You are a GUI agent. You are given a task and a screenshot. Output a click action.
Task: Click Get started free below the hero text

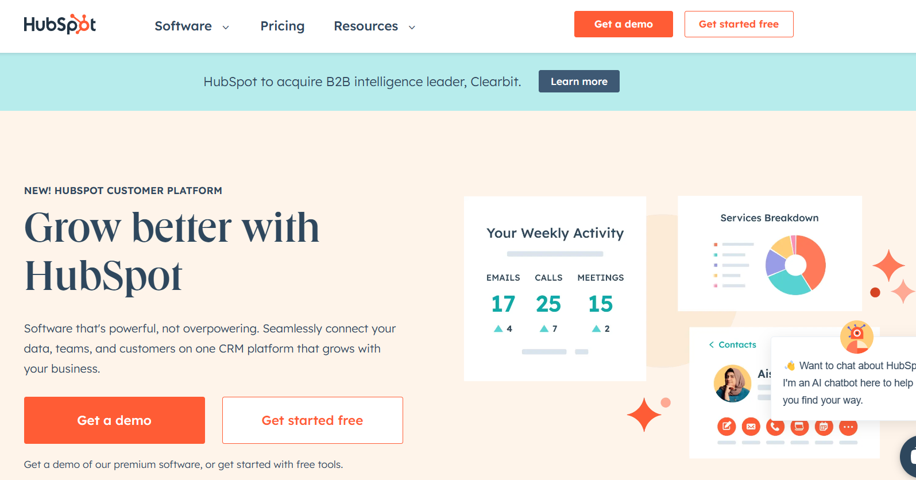(312, 420)
